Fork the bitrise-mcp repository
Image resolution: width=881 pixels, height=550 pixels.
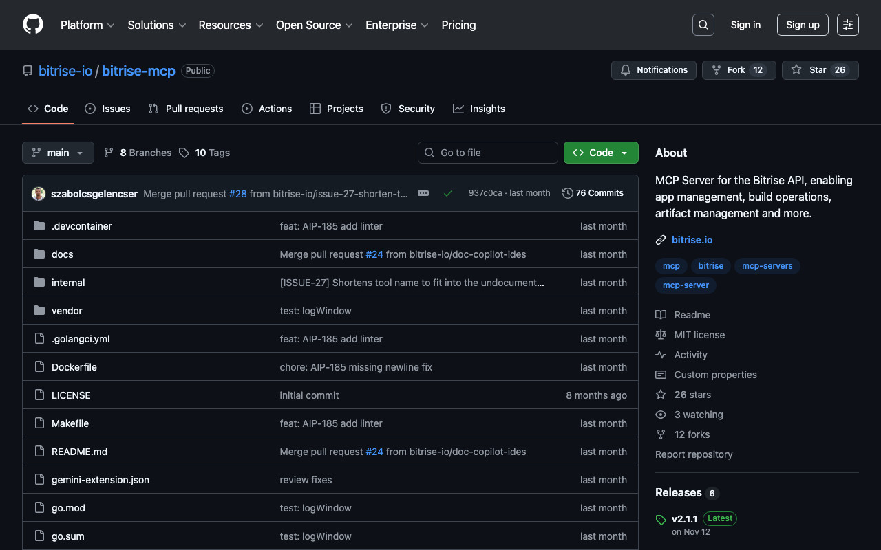739,70
